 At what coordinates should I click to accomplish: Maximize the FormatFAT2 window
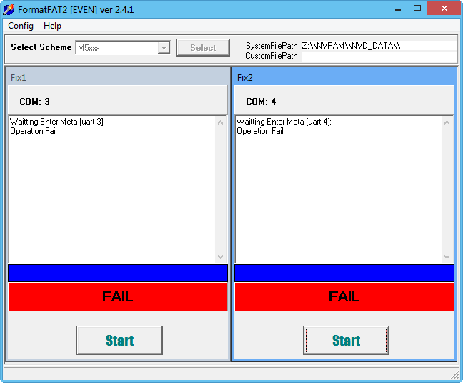tap(417, 9)
